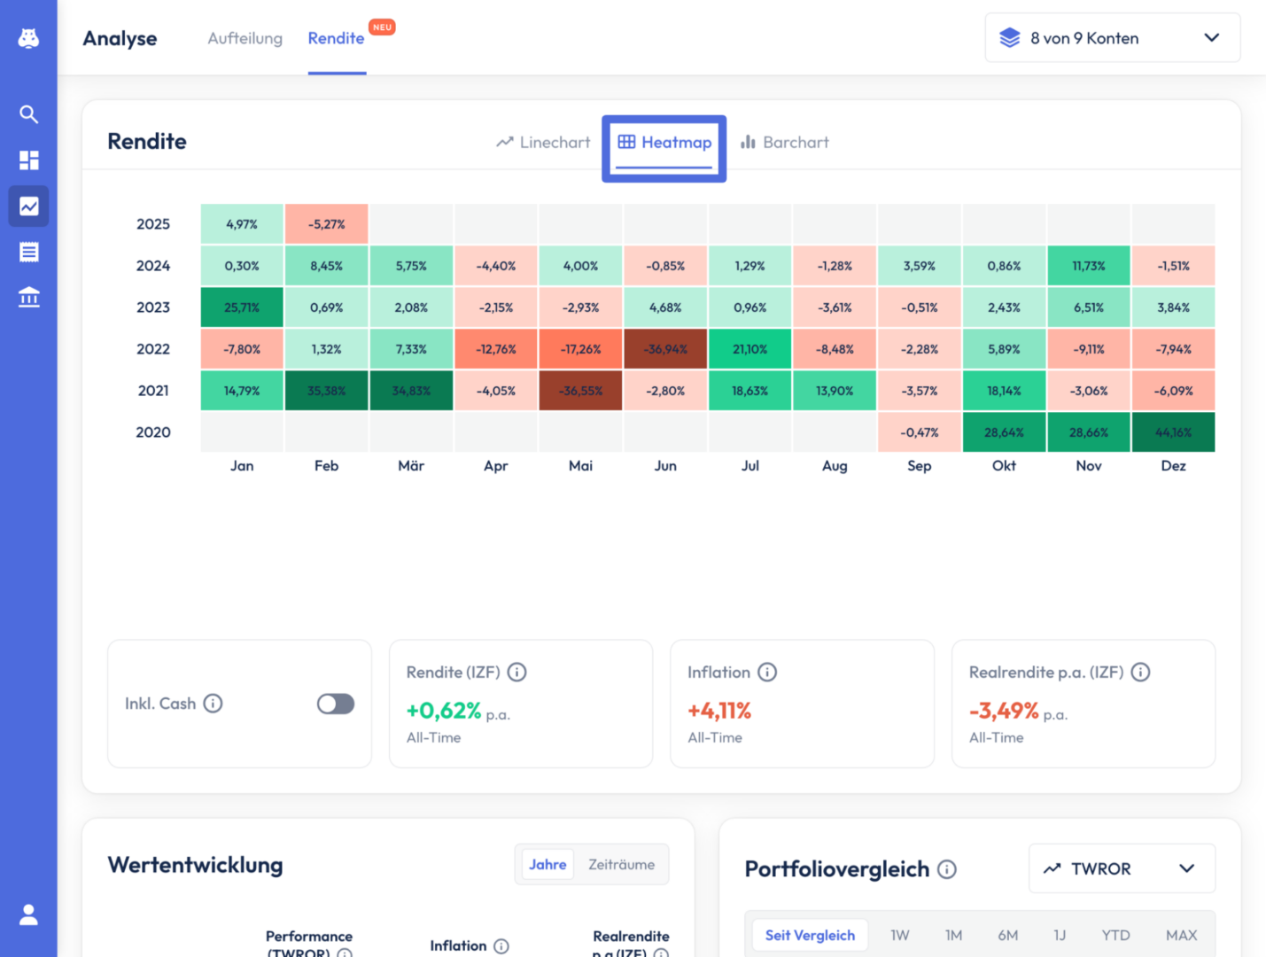Click info icon next to Rendite (IZF)
The width and height of the screenshot is (1266, 957).
click(x=516, y=673)
